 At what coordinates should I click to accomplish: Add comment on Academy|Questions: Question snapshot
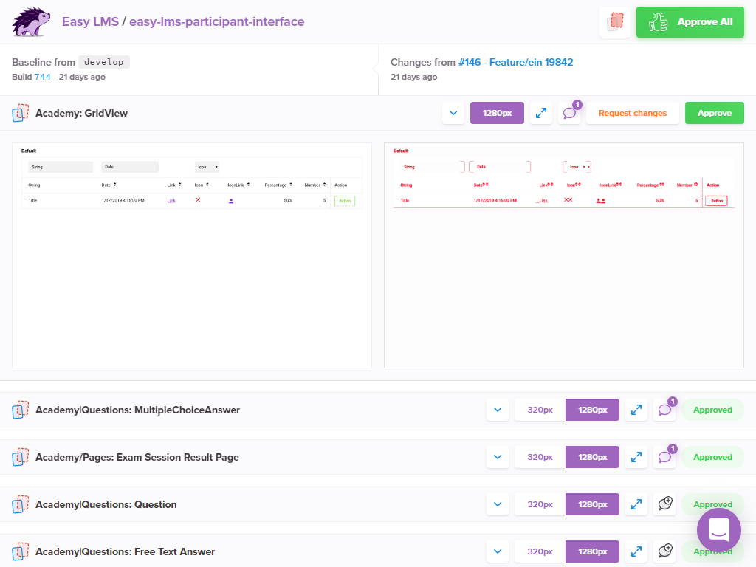[664, 504]
